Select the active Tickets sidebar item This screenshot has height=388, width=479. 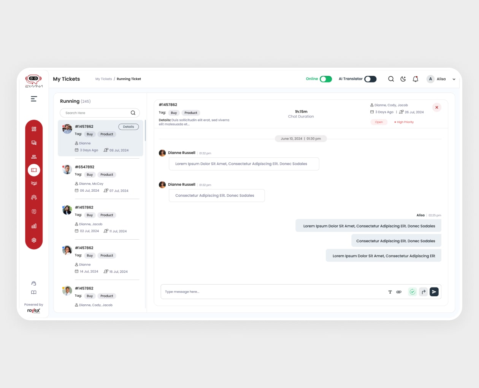(34, 170)
